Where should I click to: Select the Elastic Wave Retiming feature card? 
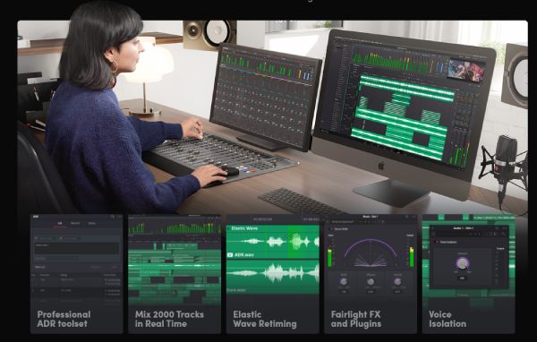272,274
